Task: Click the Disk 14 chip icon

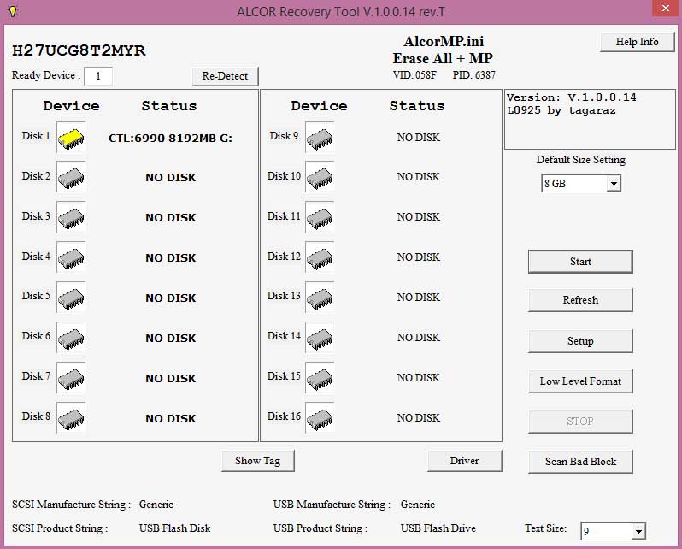Action: (x=320, y=338)
